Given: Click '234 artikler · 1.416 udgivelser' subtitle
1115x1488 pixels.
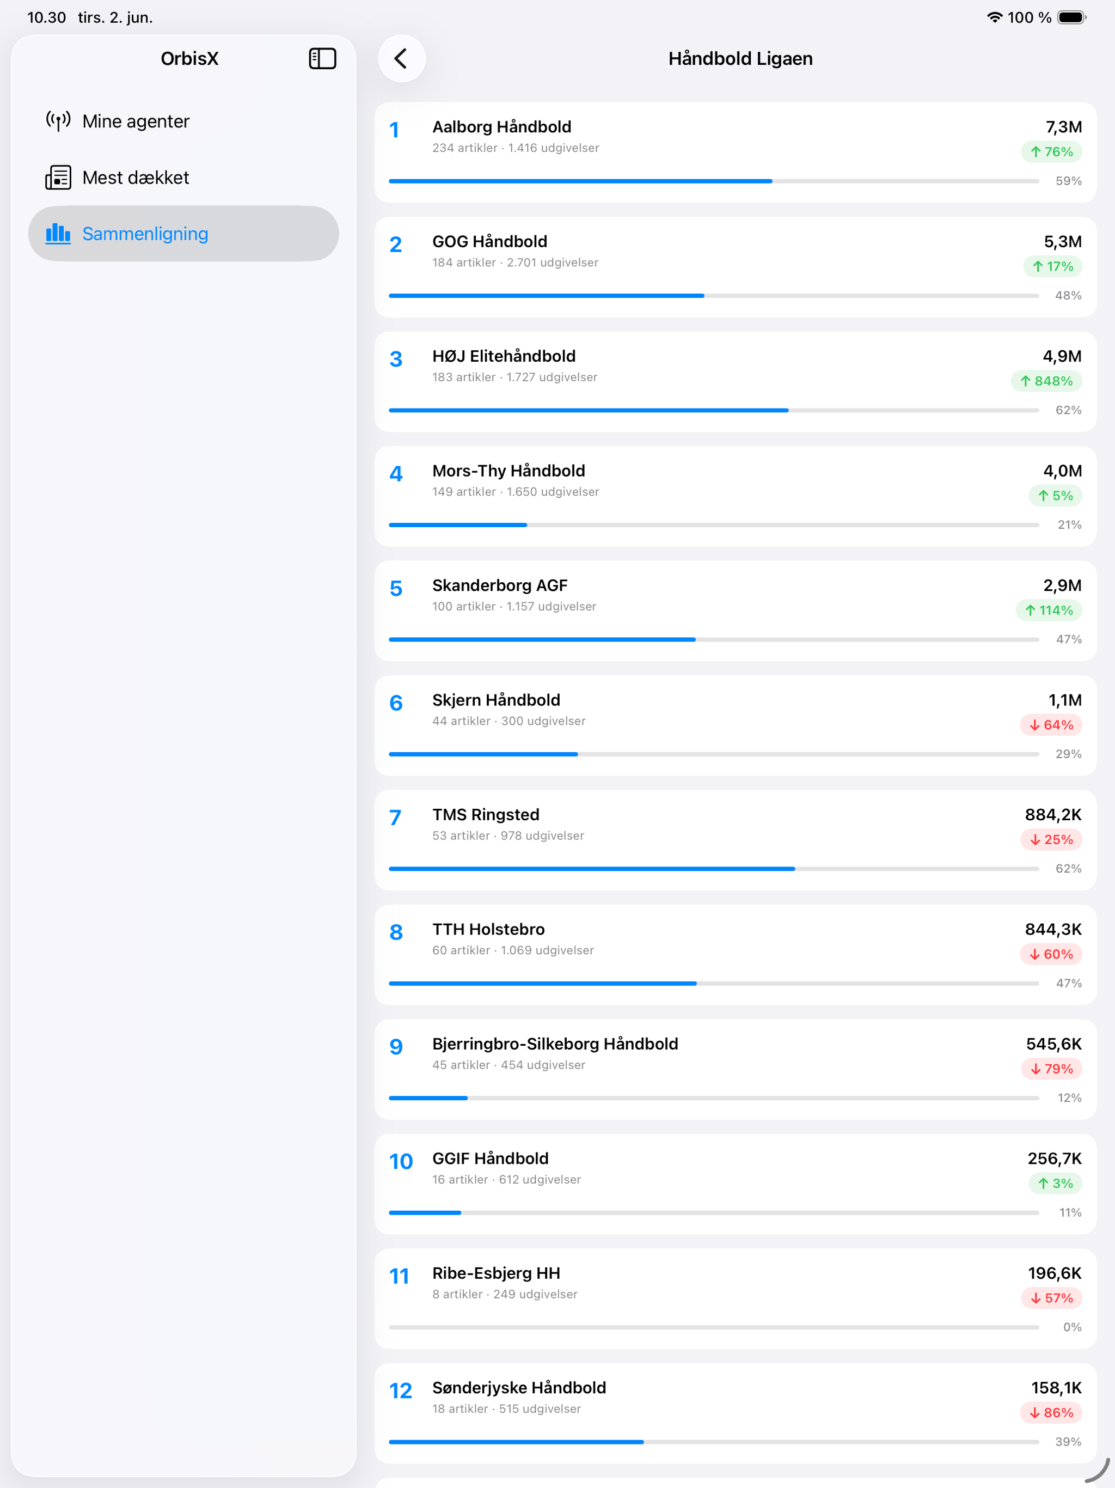Looking at the screenshot, I should pos(516,148).
